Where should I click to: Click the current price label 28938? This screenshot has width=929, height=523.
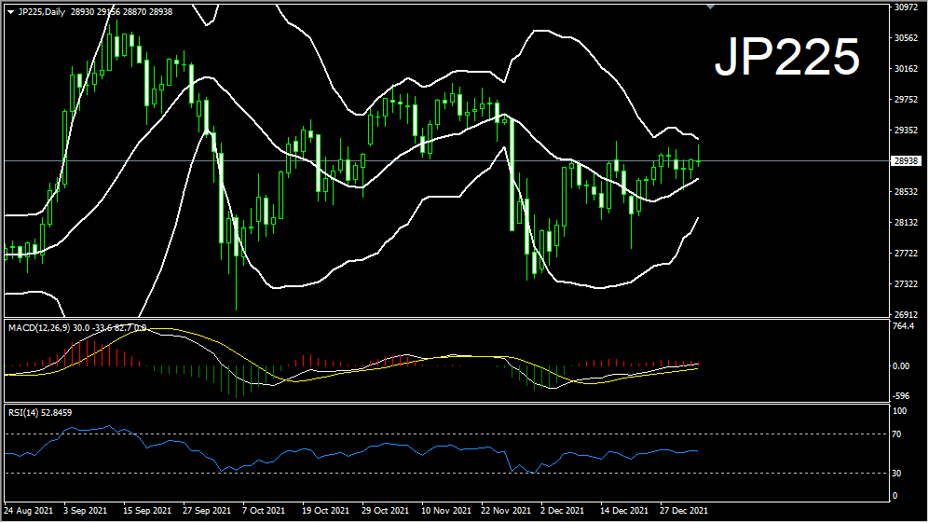point(907,161)
